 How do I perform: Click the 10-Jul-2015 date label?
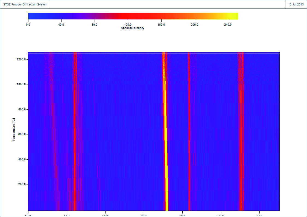pyautogui.click(x=296, y=4)
